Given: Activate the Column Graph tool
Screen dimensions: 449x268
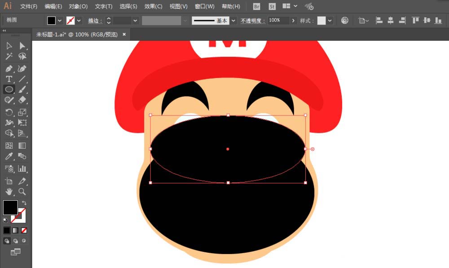Looking at the screenshot, I should tap(22, 169).
